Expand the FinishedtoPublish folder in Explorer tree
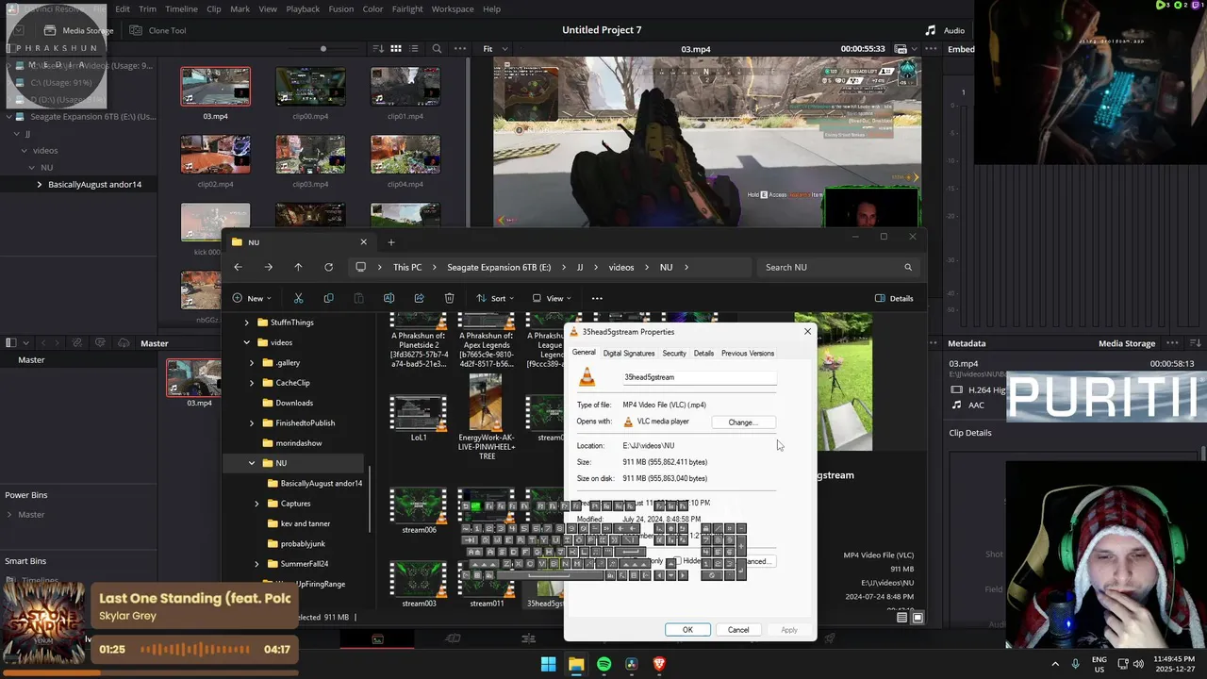 point(252,422)
